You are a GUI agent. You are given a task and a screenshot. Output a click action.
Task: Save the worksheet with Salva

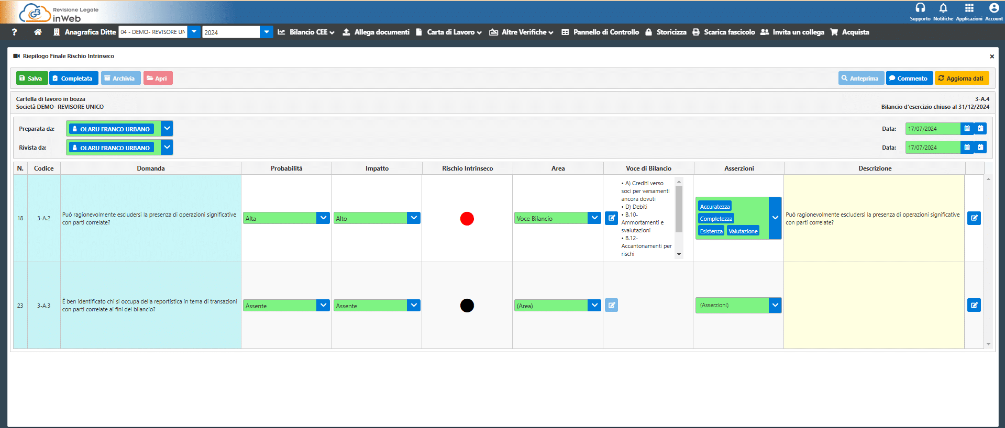point(32,78)
